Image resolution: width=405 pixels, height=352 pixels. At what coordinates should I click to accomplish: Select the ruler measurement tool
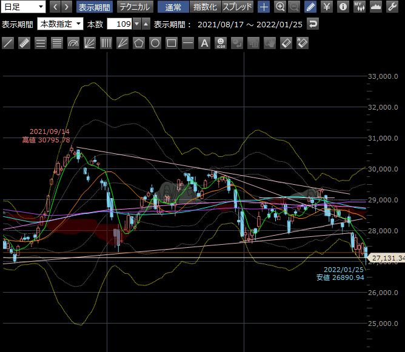(24, 43)
